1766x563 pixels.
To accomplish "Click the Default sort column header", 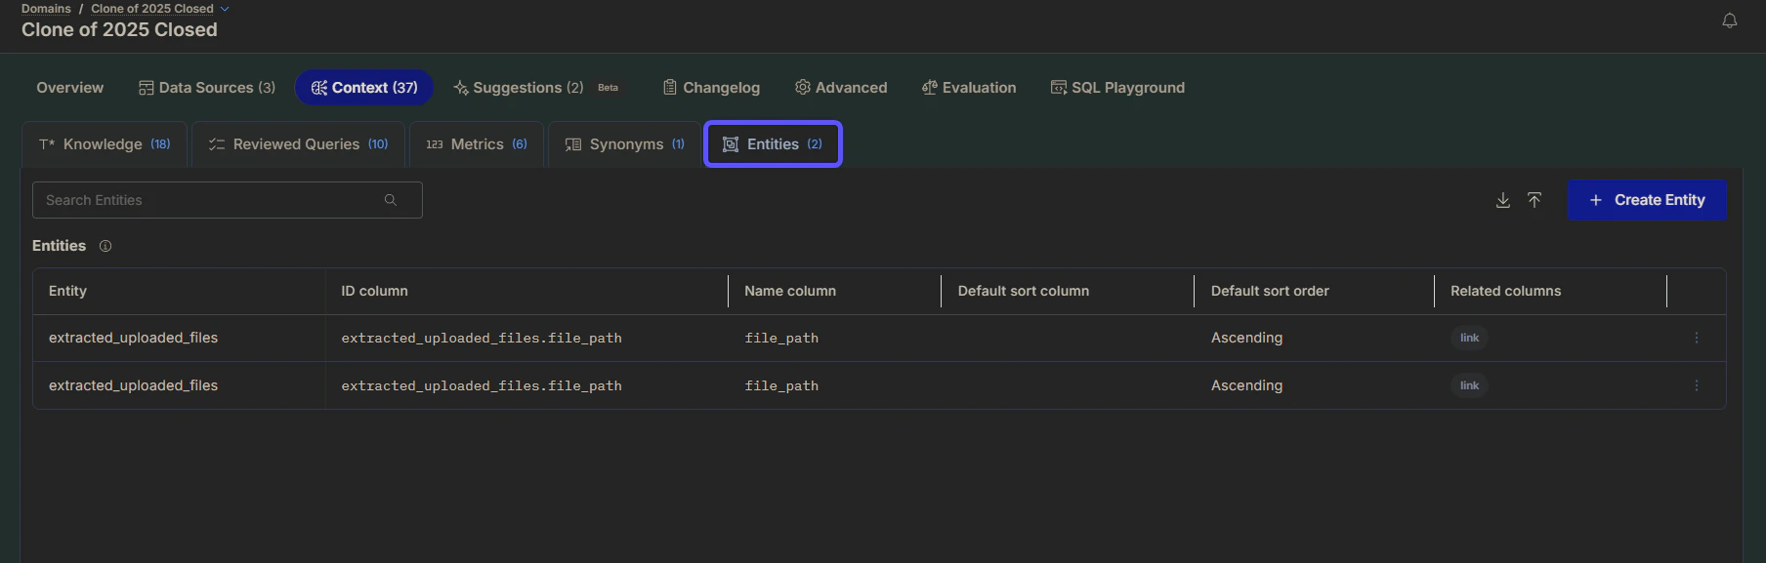I will [1023, 291].
